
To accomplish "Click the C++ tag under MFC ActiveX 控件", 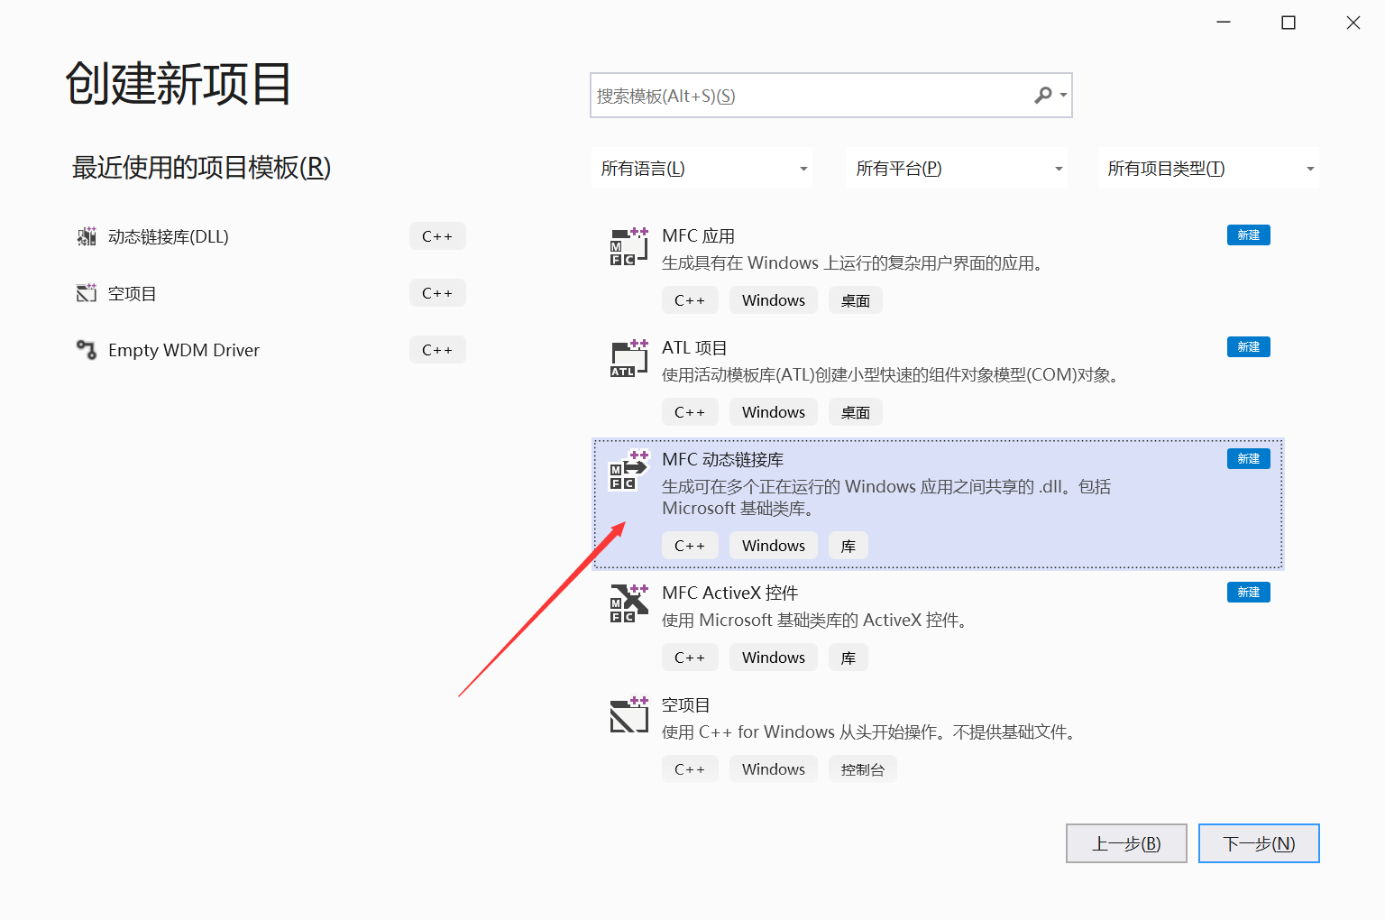I will coord(690,658).
